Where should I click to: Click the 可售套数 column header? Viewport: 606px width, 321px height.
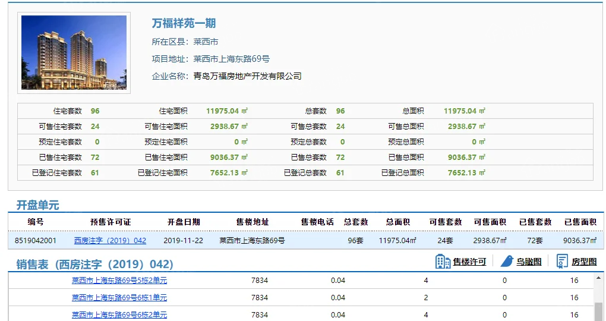tap(446, 222)
